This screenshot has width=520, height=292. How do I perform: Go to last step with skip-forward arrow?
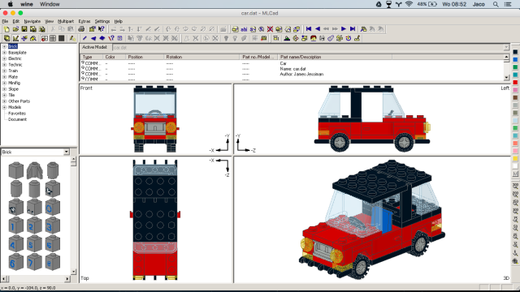point(353,29)
